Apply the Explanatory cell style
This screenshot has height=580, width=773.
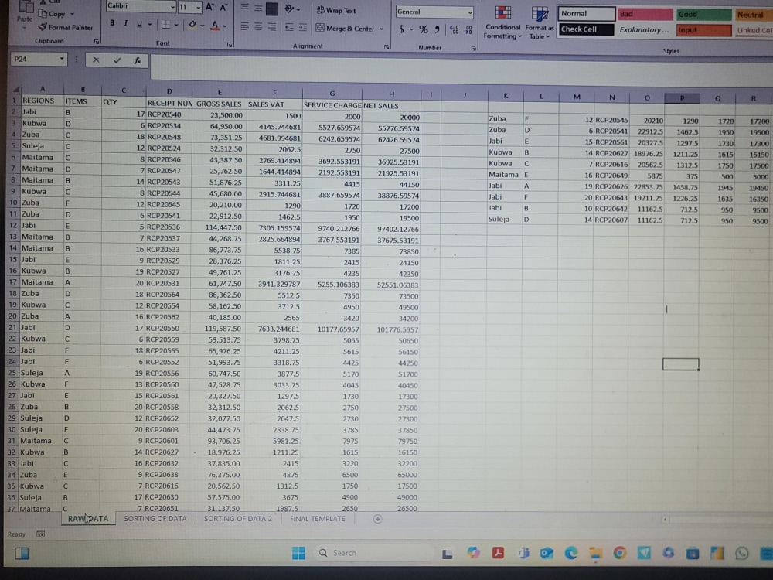(645, 30)
